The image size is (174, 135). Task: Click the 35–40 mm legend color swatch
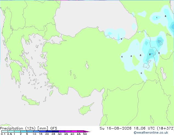pyautogui.click(x=68, y=131)
